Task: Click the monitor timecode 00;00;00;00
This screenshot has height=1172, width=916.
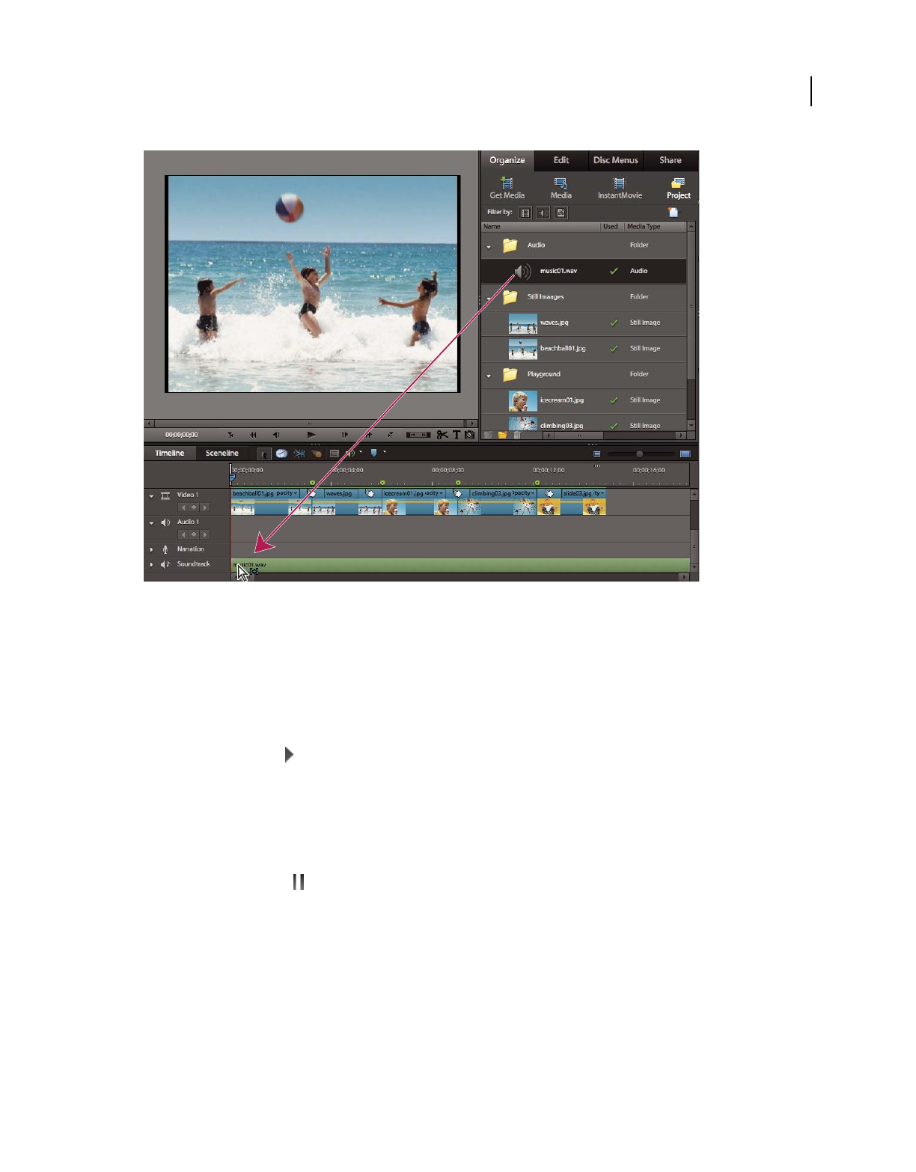Action: (x=182, y=435)
